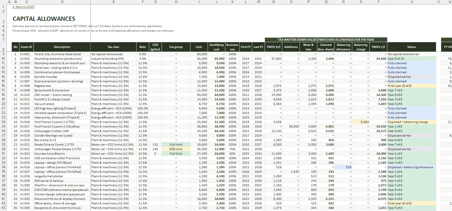Click the Qualifying cost header cell
Image resolution: width=452 pixels, height=211 pixels.
click(217, 47)
